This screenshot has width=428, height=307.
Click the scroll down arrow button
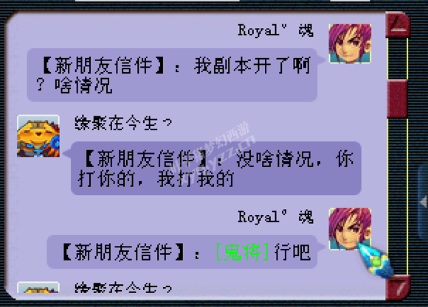[x=398, y=288]
